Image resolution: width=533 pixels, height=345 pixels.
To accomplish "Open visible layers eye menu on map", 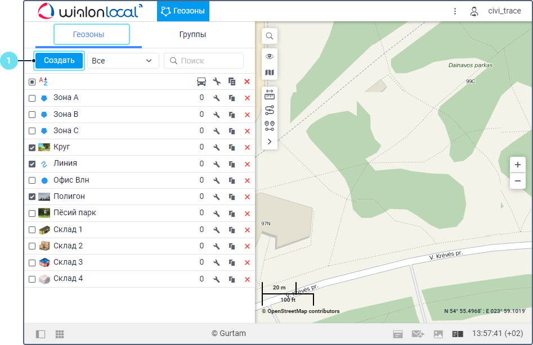I will 269,56.
